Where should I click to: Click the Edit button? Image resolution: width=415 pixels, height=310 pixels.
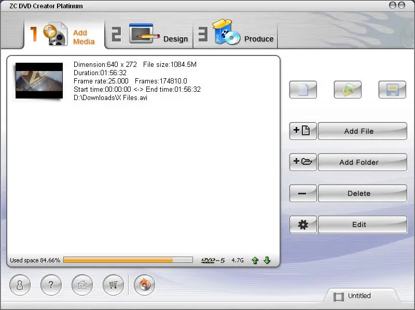(x=362, y=224)
